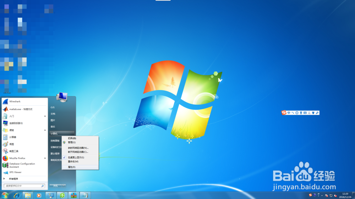Toggle Sogou punctuation mode
Screen dimensions: 355x199
[x=293, y=113]
